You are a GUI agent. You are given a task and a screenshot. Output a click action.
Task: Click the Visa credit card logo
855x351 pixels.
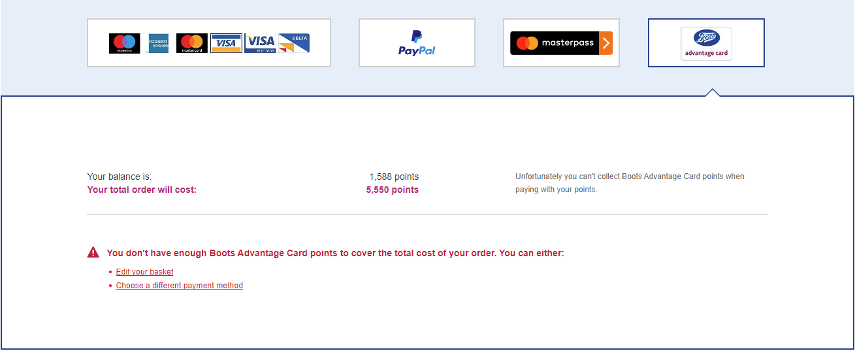226,43
